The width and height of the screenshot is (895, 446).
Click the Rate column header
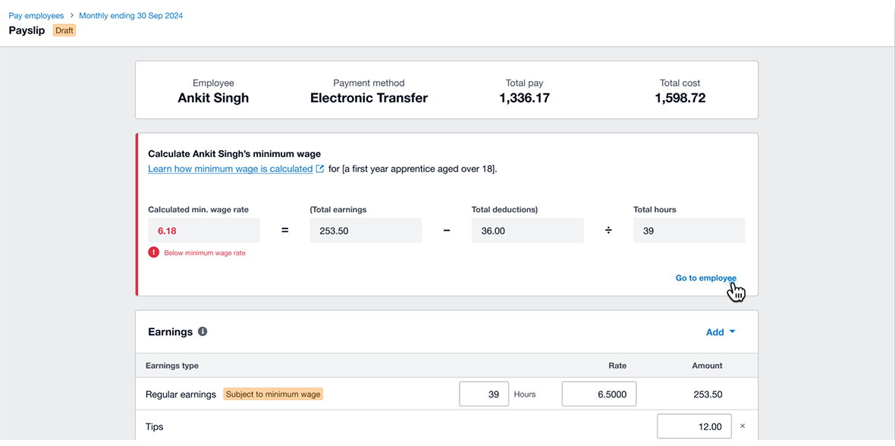[x=617, y=366]
